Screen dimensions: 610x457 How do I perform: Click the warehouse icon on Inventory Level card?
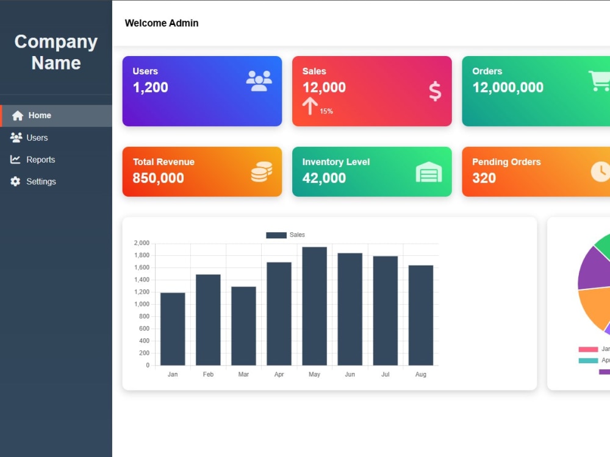(x=429, y=172)
